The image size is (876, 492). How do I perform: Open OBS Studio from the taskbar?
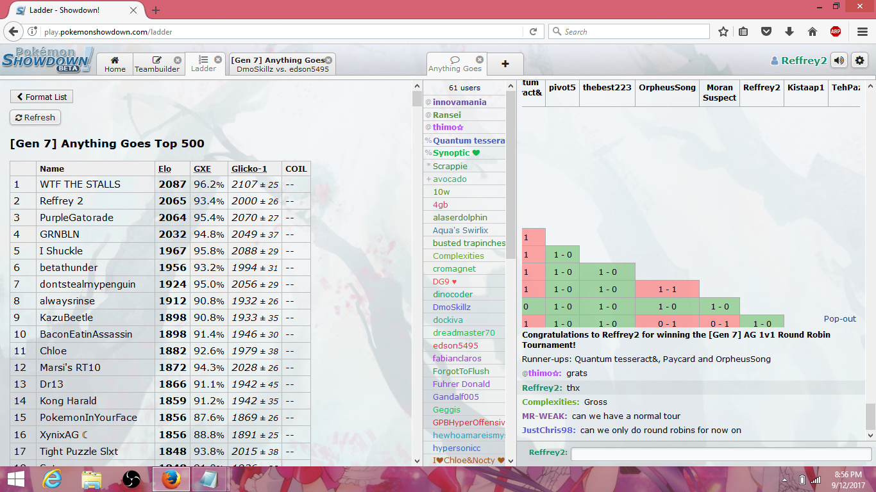pyautogui.click(x=131, y=479)
